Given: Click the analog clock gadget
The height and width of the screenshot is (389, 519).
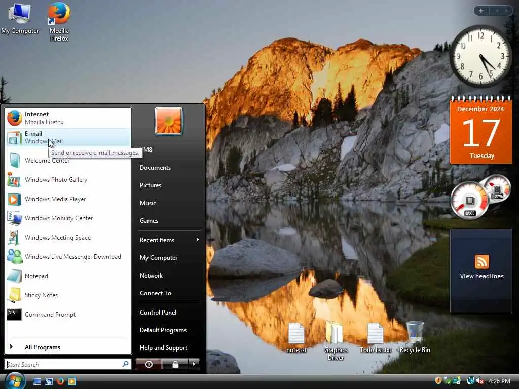Looking at the screenshot, I should pos(480,56).
